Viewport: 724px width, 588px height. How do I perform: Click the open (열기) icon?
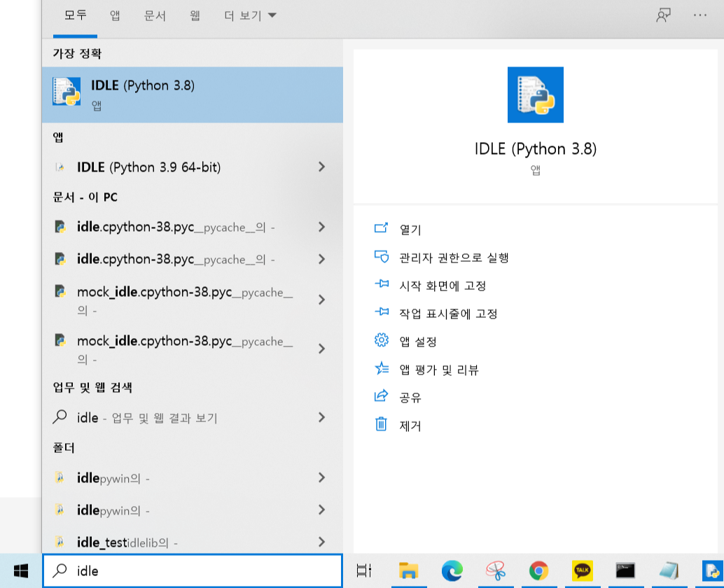coord(381,228)
